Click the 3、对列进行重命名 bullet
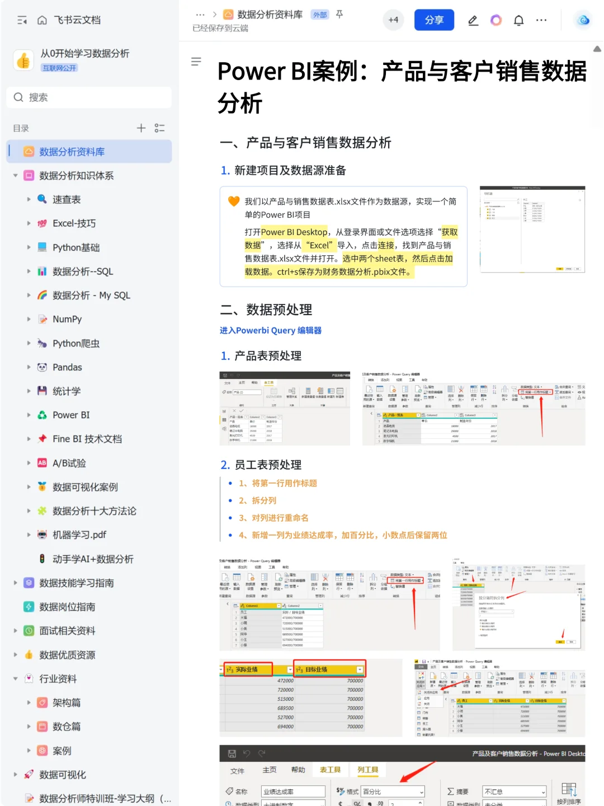Viewport: 604px width, 806px height. point(273,518)
